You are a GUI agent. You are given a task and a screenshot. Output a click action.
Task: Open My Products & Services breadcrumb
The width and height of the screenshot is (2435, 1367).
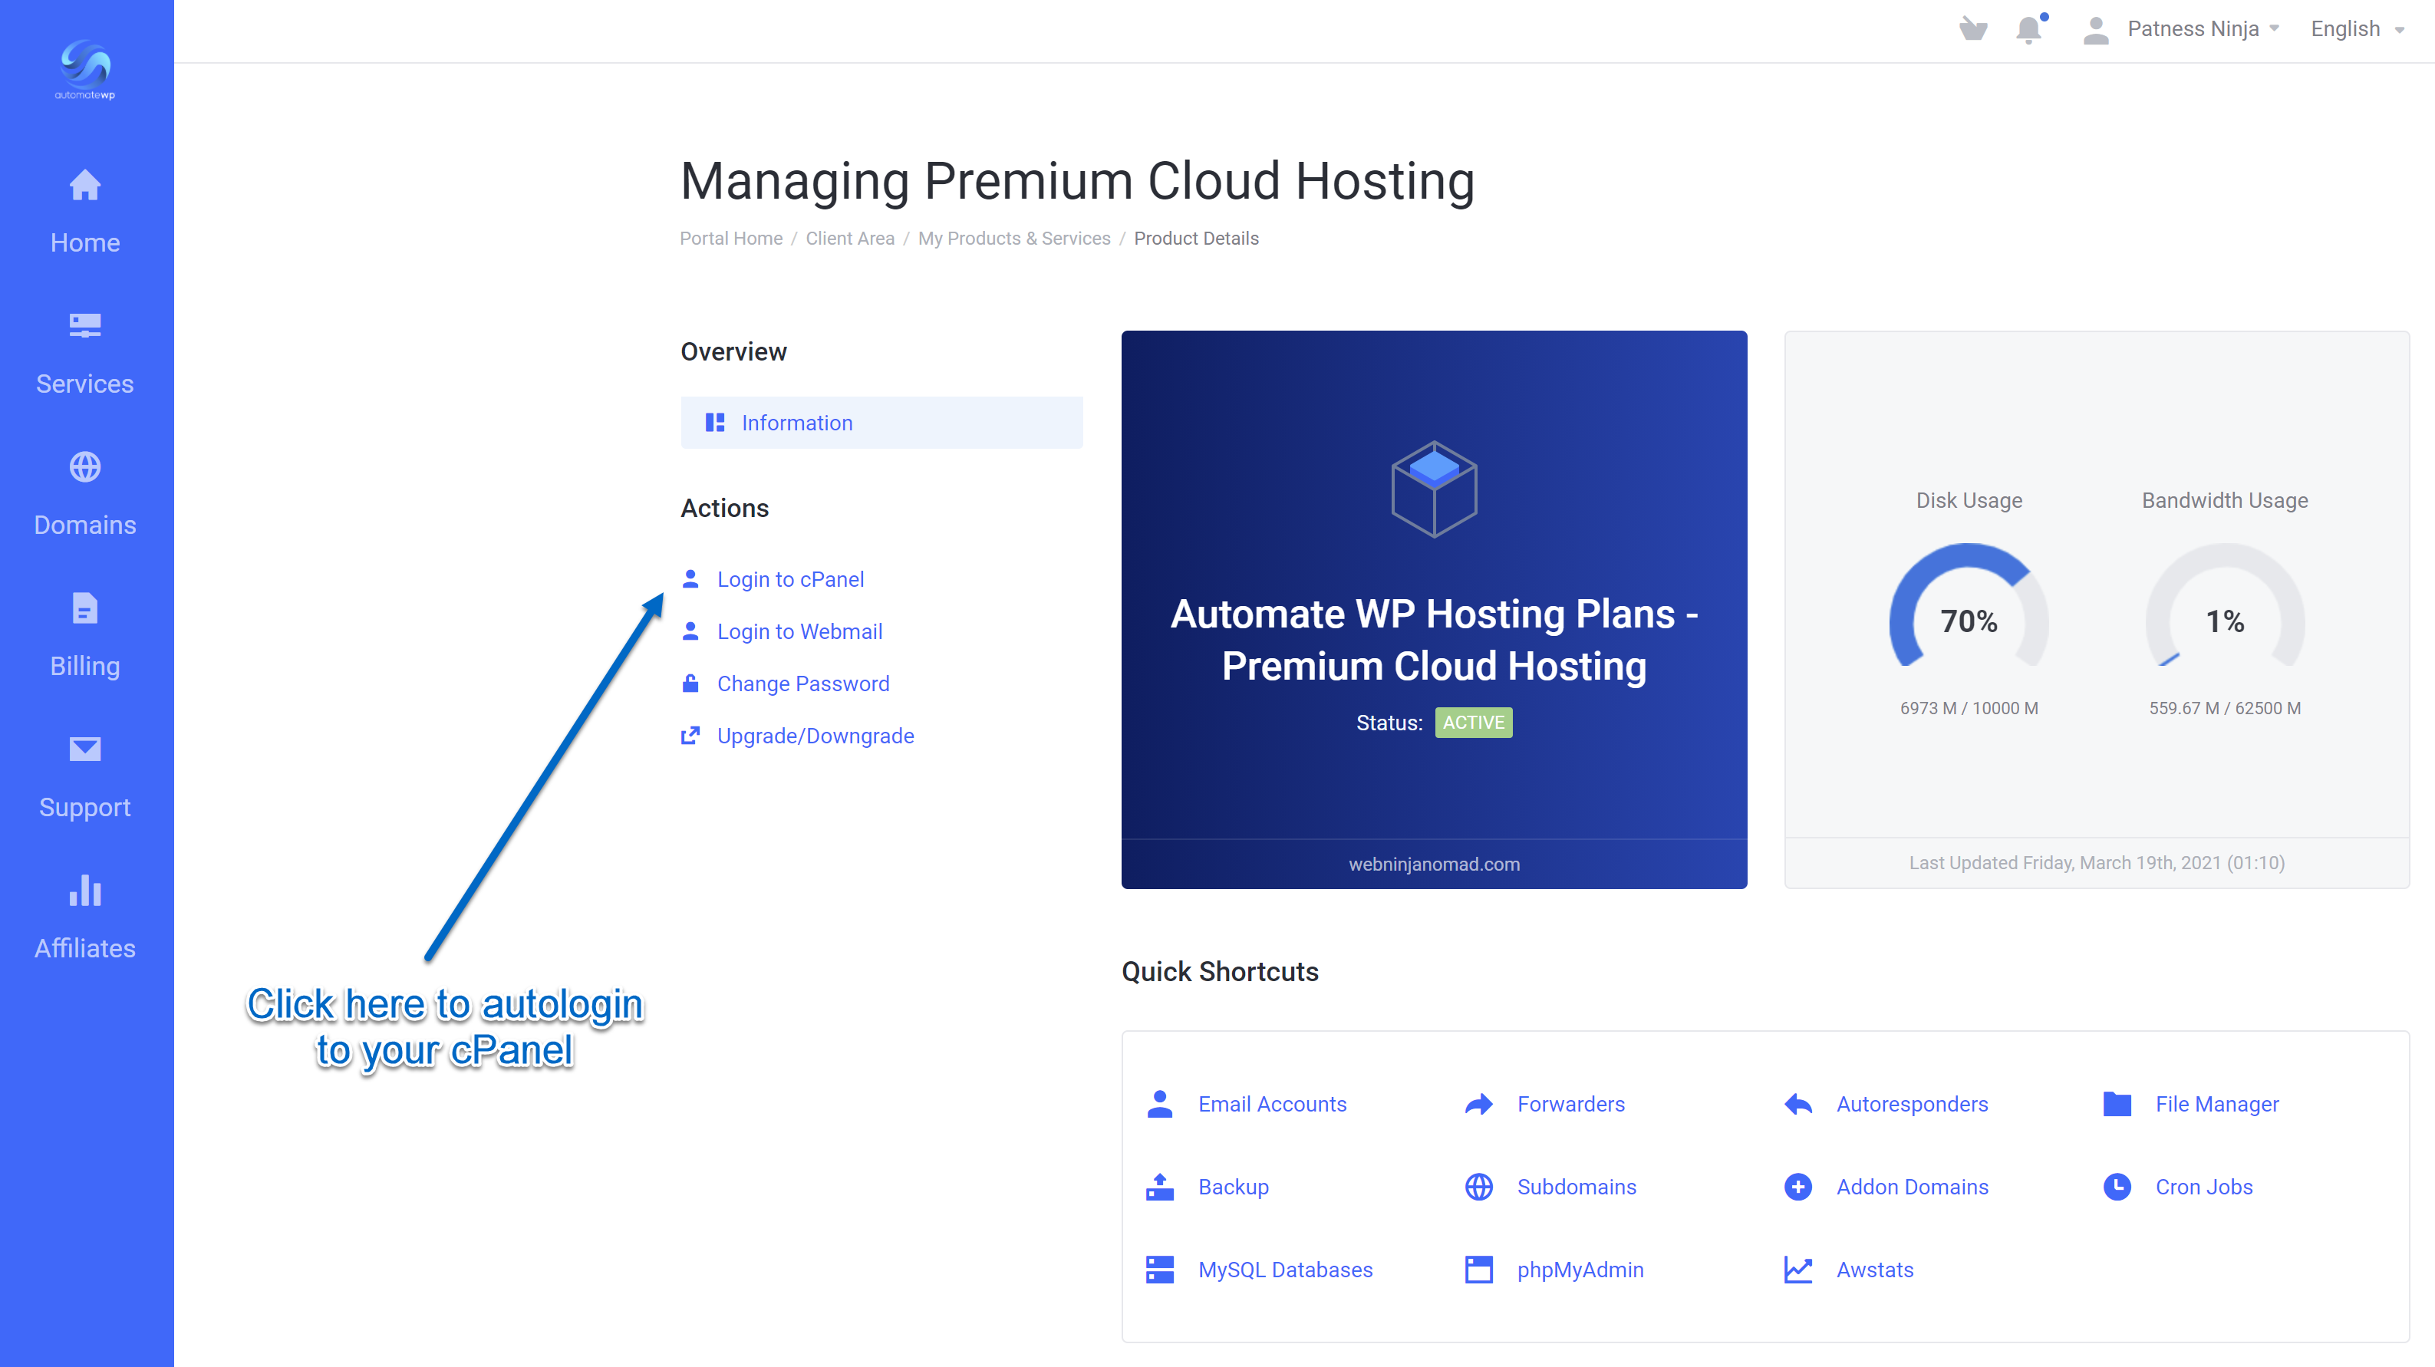(1013, 239)
